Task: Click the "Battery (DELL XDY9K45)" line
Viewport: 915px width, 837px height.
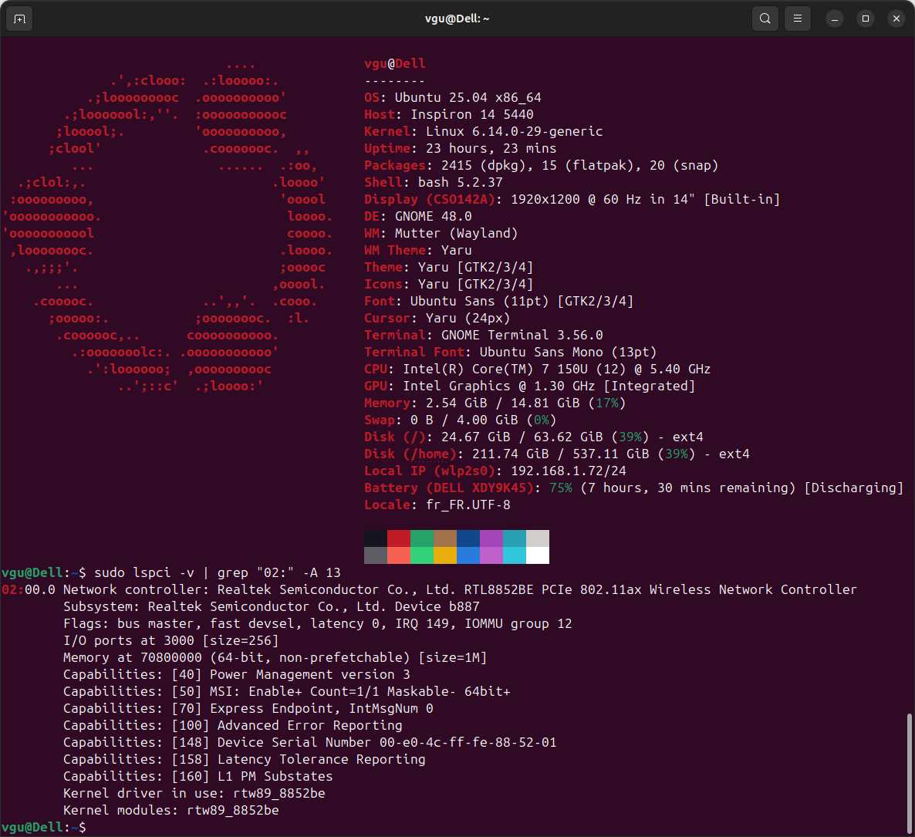Action: tap(634, 488)
